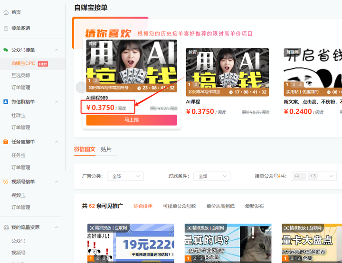This screenshot has width=342, height=263.
Task: Click the carousel previous arrow button
Action: pos(81,88)
